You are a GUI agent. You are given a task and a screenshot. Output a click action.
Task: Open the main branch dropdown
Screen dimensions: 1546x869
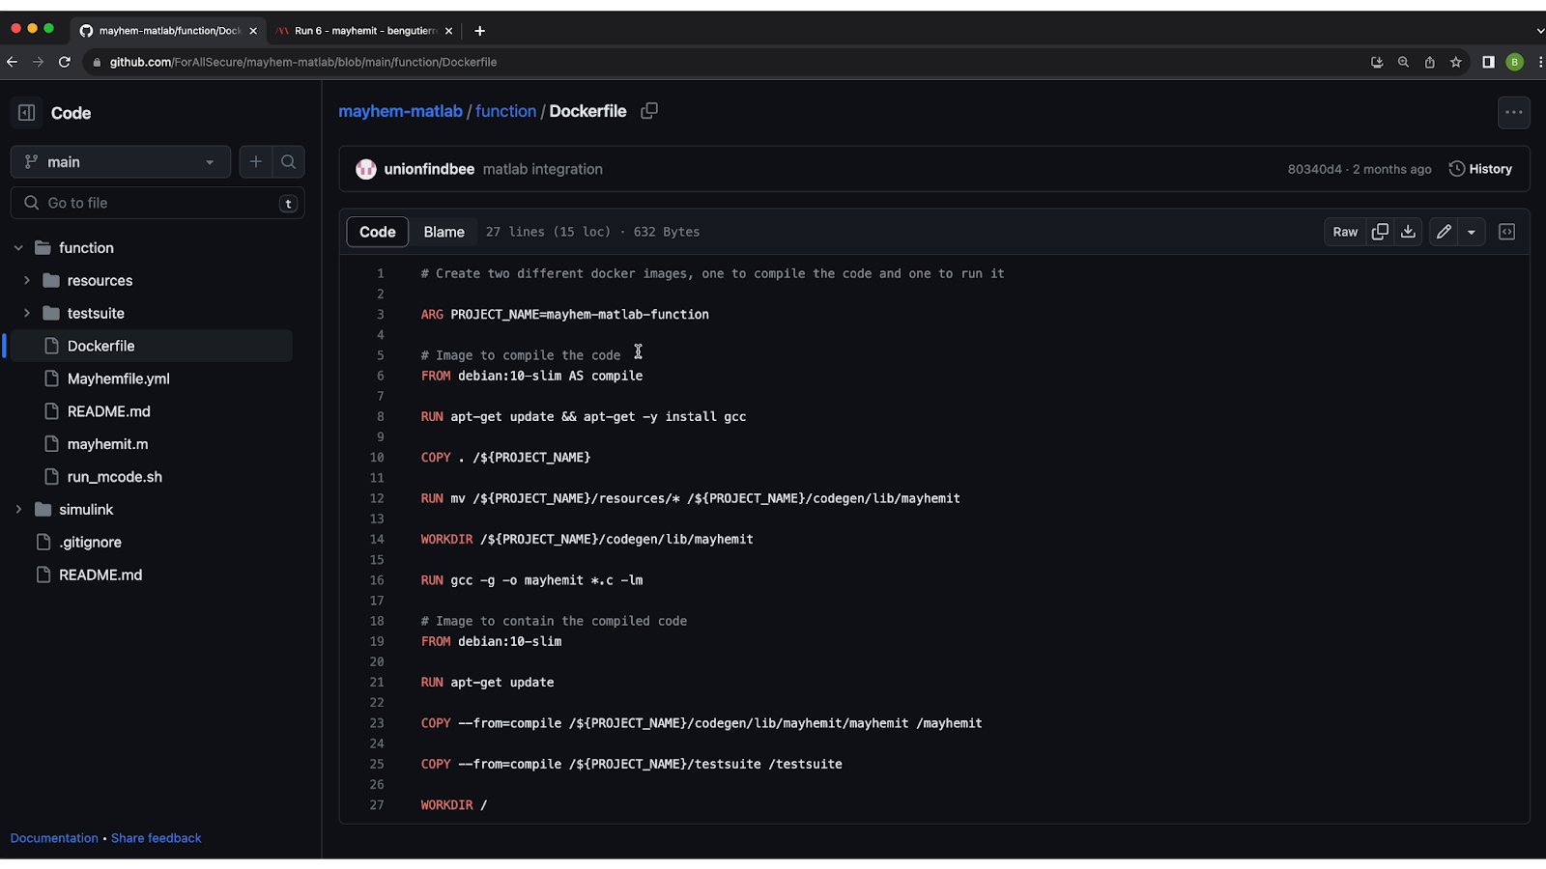tap(121, 162)
